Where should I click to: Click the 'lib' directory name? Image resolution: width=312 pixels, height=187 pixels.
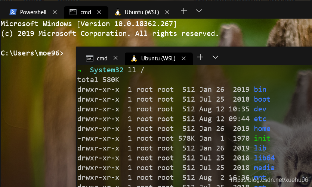tap(260, 148)
